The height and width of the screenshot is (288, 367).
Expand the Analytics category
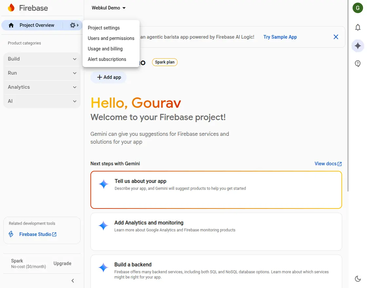(x=42, y=87)
